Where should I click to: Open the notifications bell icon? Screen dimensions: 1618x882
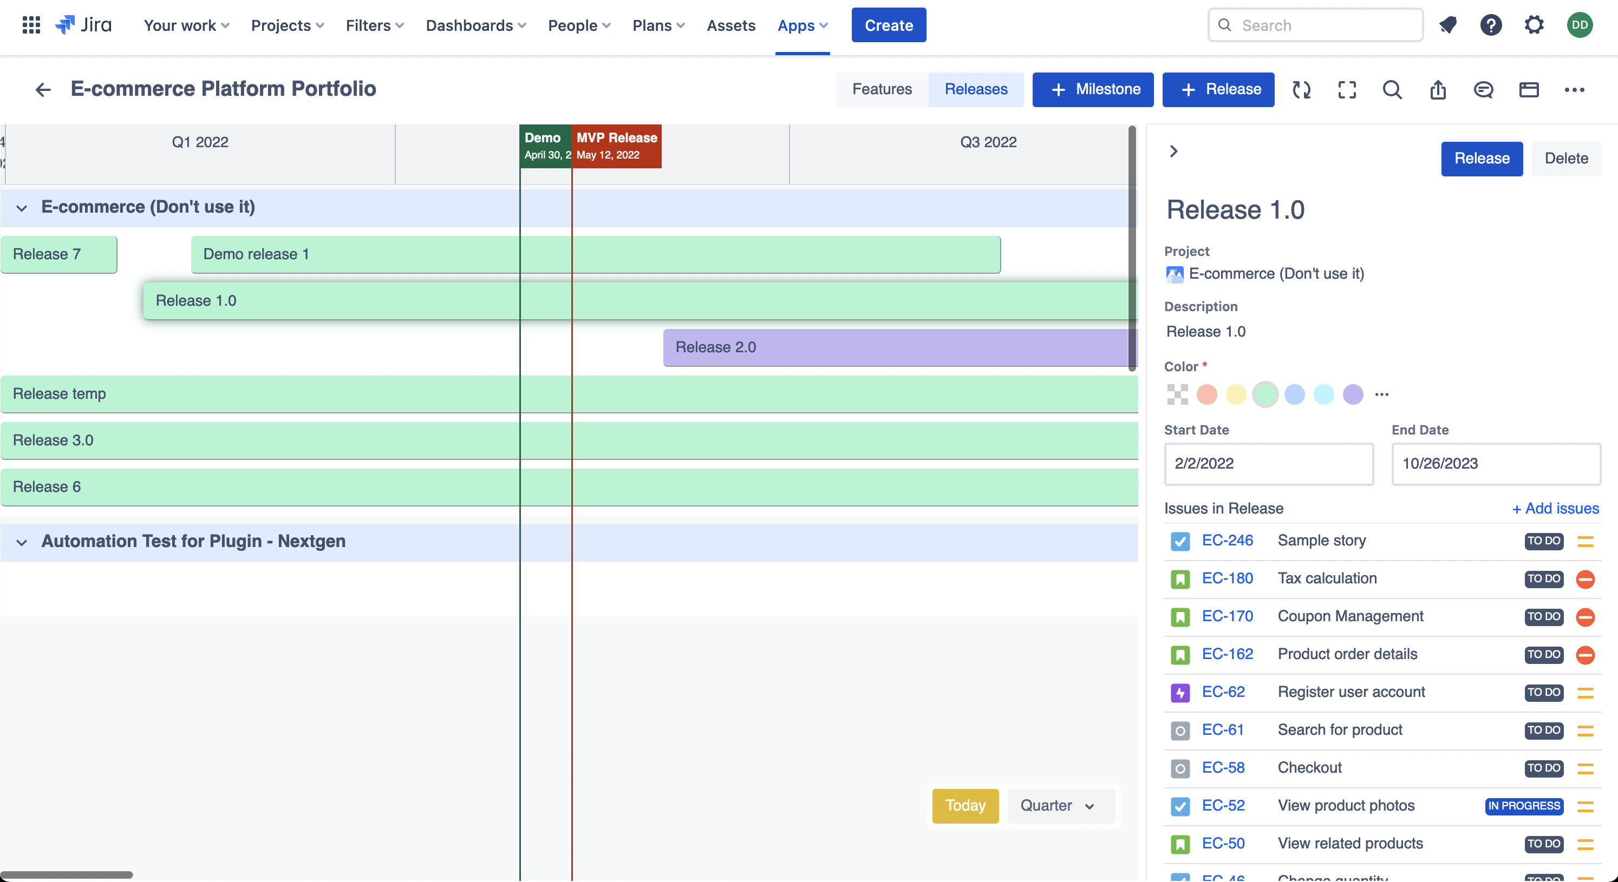(x=1448, y=25)
